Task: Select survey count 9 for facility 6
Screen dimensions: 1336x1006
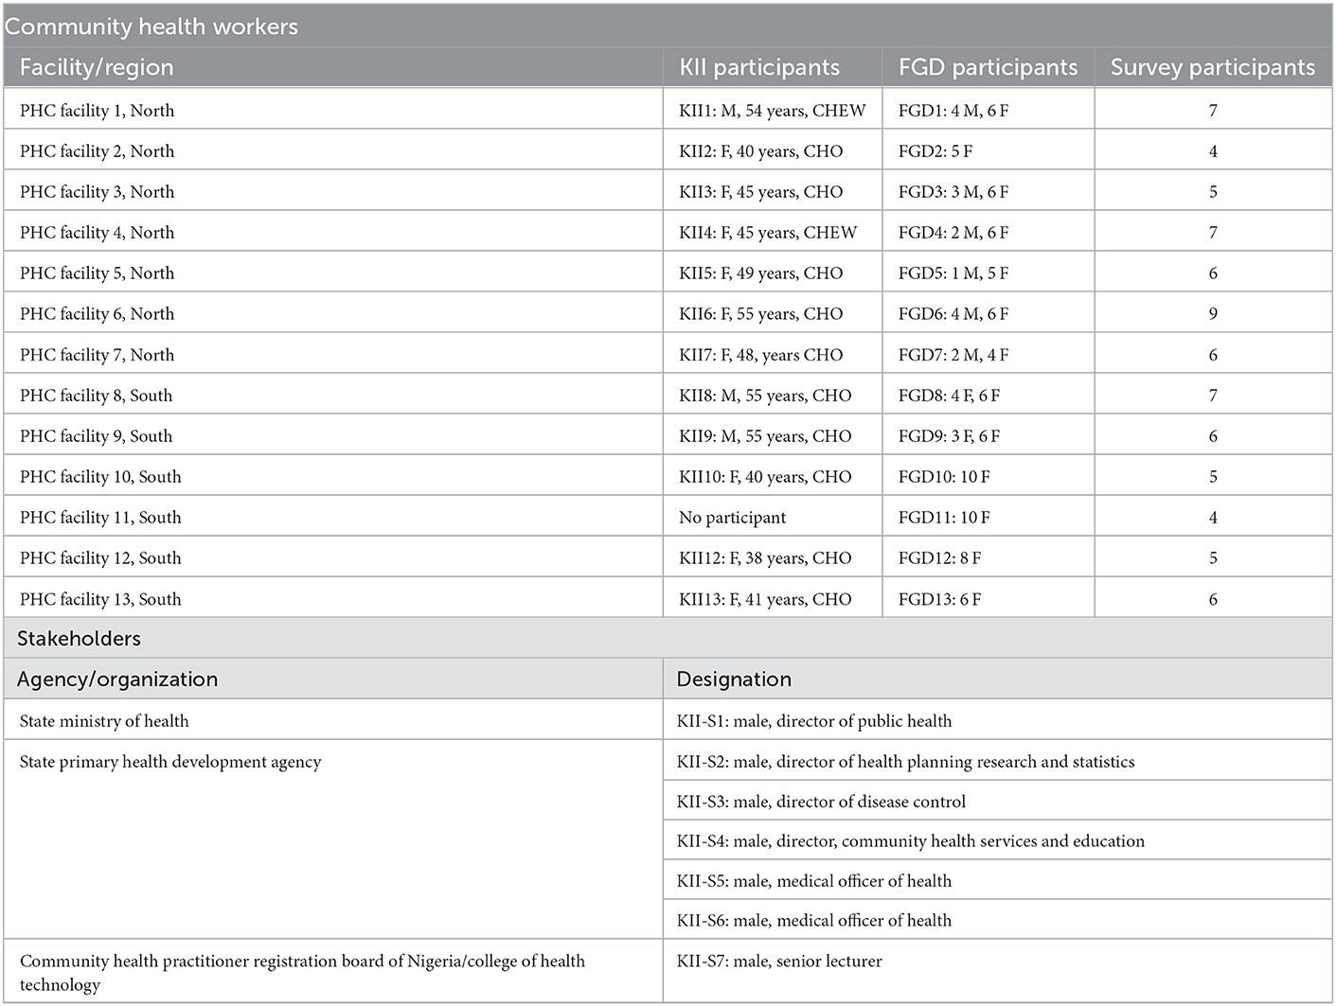Action: click(x=1213, y=314)
